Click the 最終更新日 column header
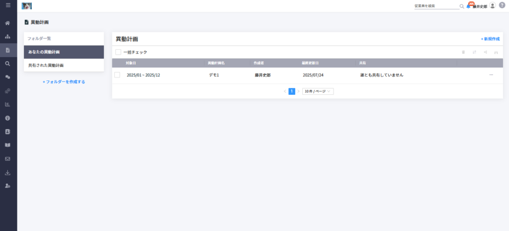This screenshot has width=509, height=231. coord(310,63)
